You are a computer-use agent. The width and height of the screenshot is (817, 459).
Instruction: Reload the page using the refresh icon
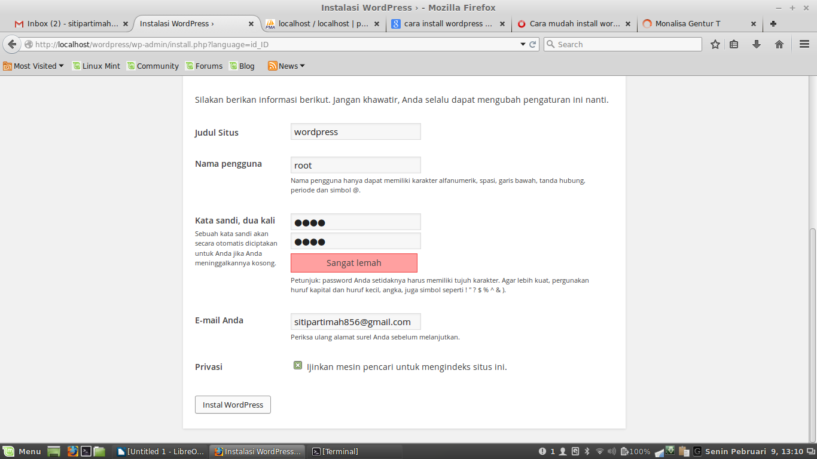532,44
